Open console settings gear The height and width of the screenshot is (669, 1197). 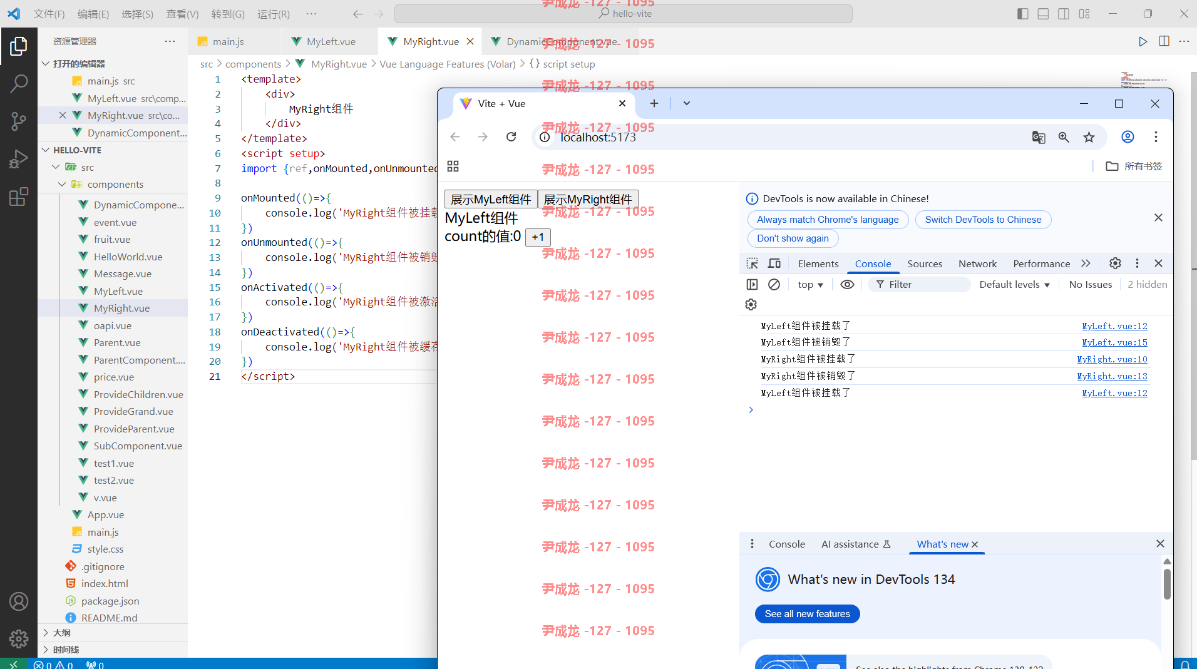pos(751,305)
